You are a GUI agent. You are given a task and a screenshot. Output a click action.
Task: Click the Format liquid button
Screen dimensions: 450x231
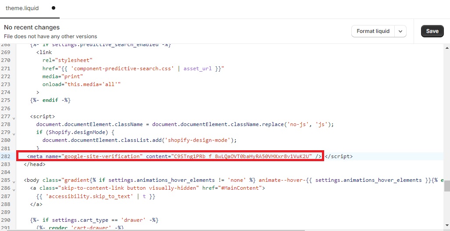pos(373,31)
